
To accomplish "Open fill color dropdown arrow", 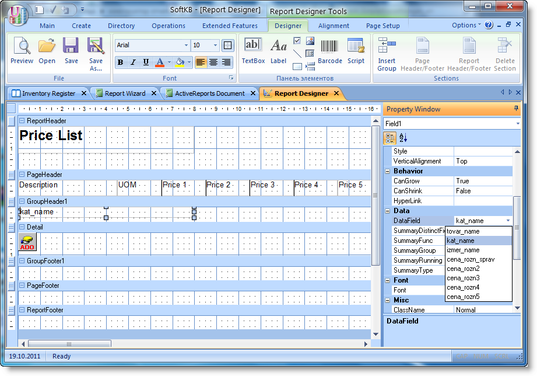I will coord(189,62).
